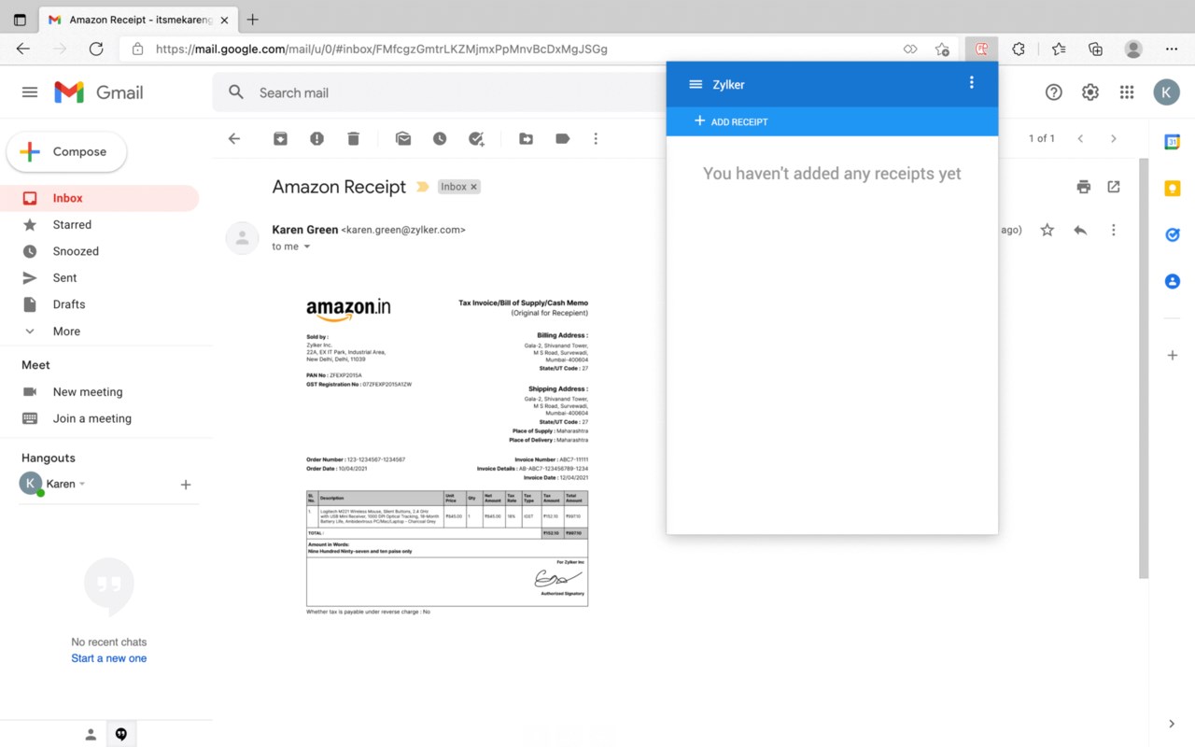Select the Inbox folder
The image size is (1195, 747).
(99, 198)
